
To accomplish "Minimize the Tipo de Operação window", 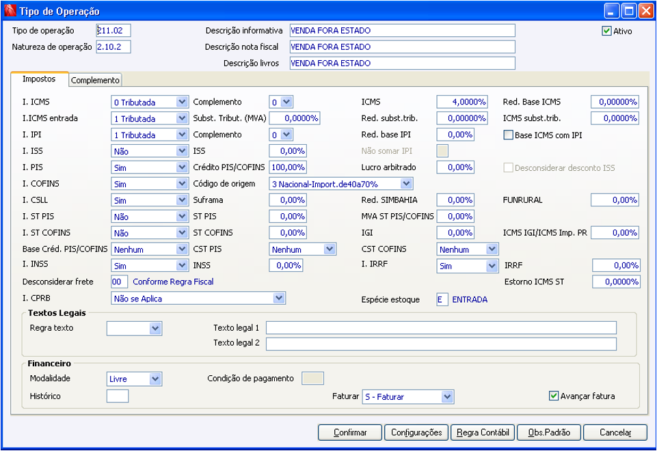I will (612, 11).
